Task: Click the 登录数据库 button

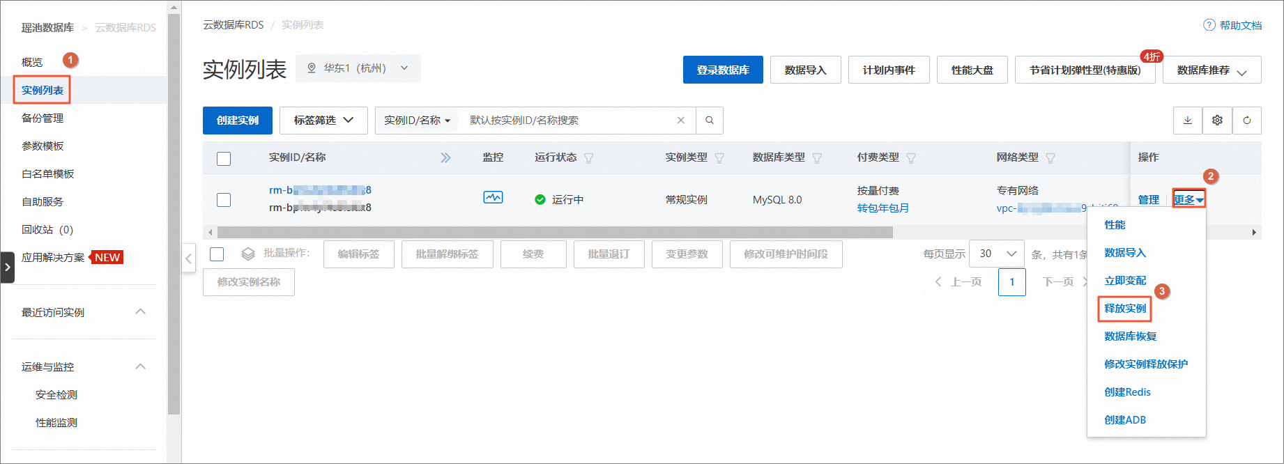Action: click(x=723, y=70)
